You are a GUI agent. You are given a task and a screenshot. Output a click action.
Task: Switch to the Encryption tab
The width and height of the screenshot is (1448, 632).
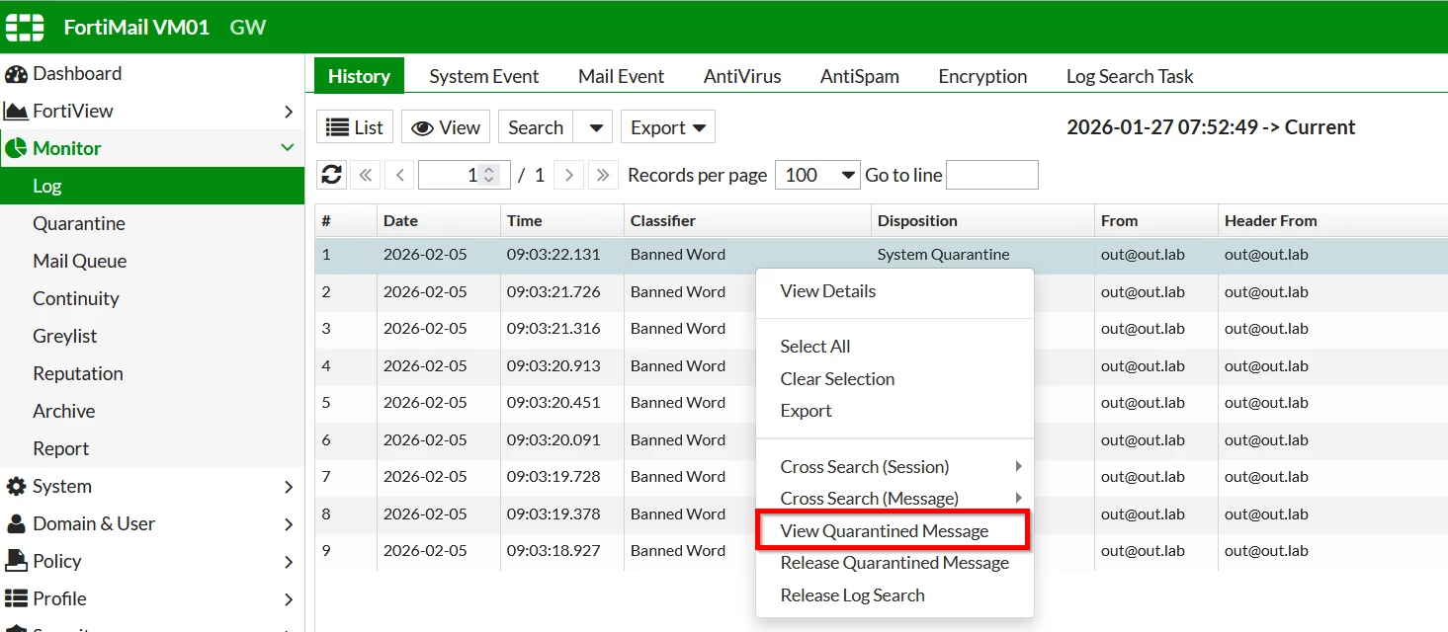point(982,76)
